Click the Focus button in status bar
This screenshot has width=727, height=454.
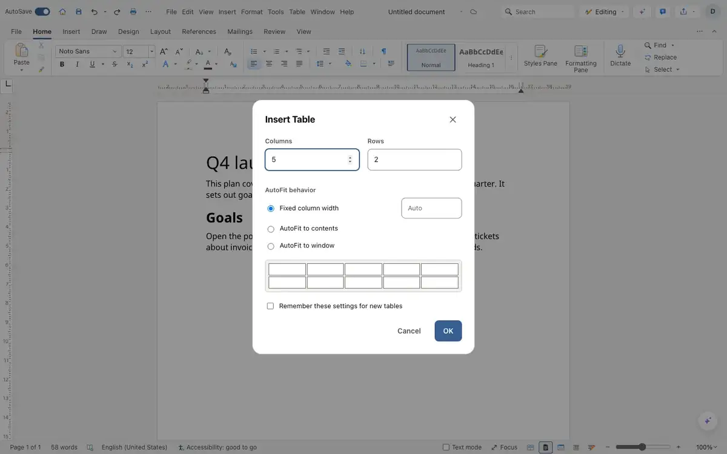pyautogui.click(x=504, y=447)
